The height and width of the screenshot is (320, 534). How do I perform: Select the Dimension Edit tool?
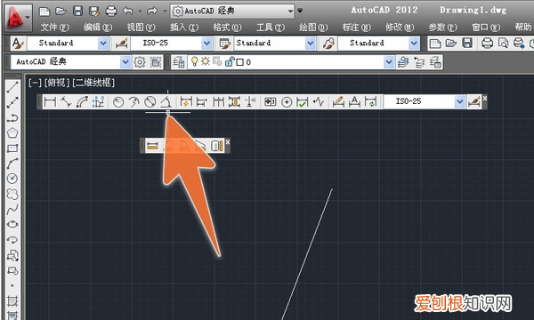pyautogui.click(x=338, y=101)
